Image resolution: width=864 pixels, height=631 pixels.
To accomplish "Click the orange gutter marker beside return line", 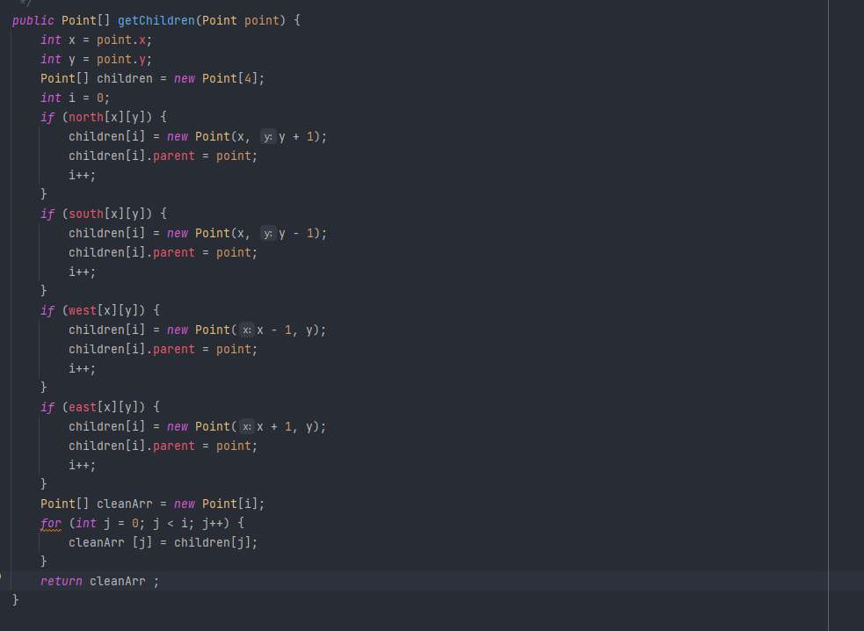I will (2, 577).
